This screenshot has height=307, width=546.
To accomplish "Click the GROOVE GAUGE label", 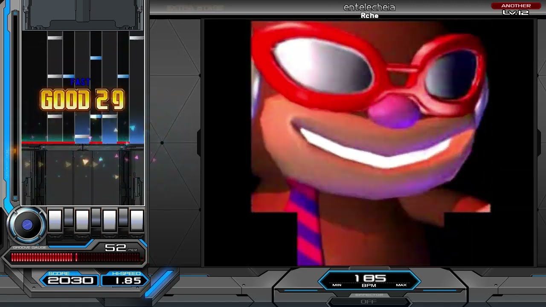I will click(30, 248).
